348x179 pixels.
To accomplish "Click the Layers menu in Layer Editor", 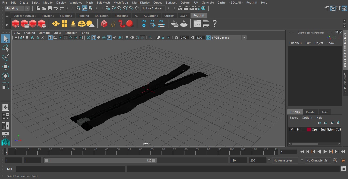I will coord(294,118).
